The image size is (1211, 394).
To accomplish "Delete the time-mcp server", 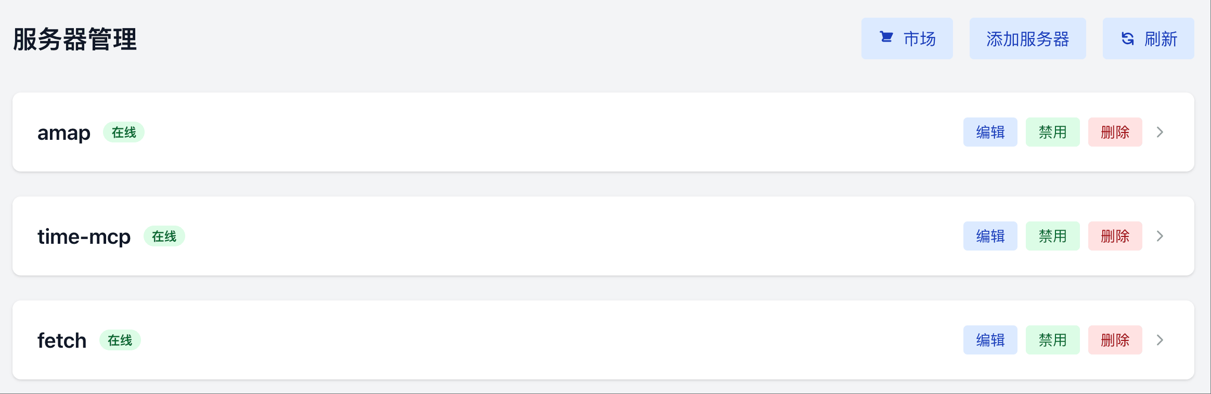I will tap(1115, 236).
